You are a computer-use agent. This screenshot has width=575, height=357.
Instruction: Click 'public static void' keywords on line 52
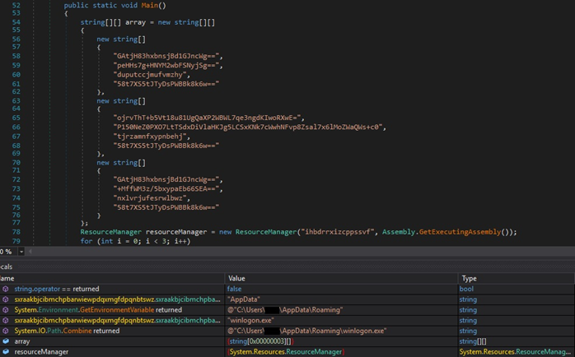point(101,6)
